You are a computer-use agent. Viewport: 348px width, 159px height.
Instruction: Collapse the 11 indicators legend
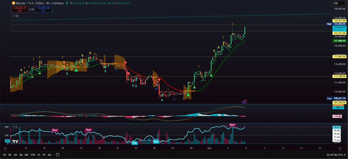pyautogui.click(x=16, y=16)
